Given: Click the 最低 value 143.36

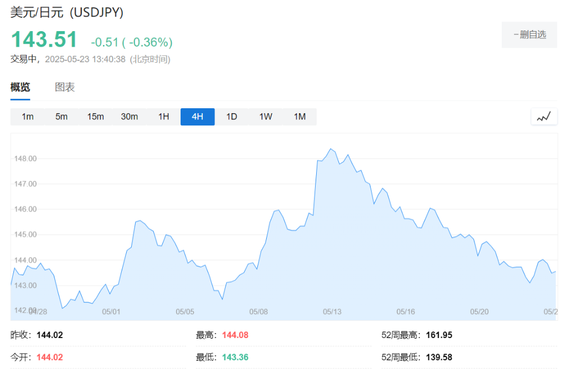Looking at the screenshot, I should pos(235,357).
